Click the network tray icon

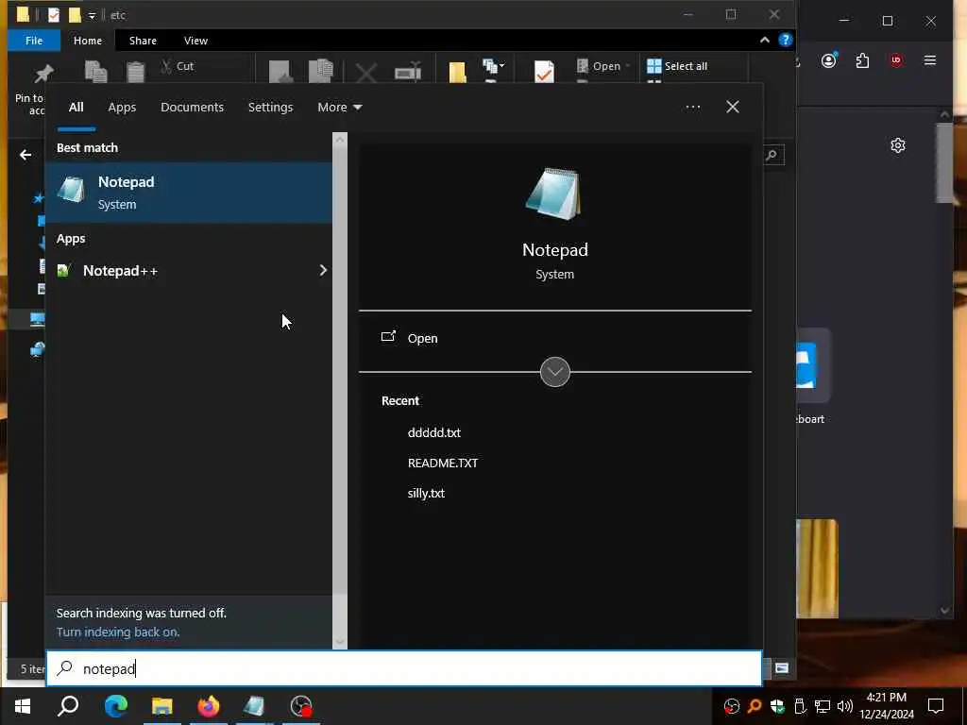(823, 706)
